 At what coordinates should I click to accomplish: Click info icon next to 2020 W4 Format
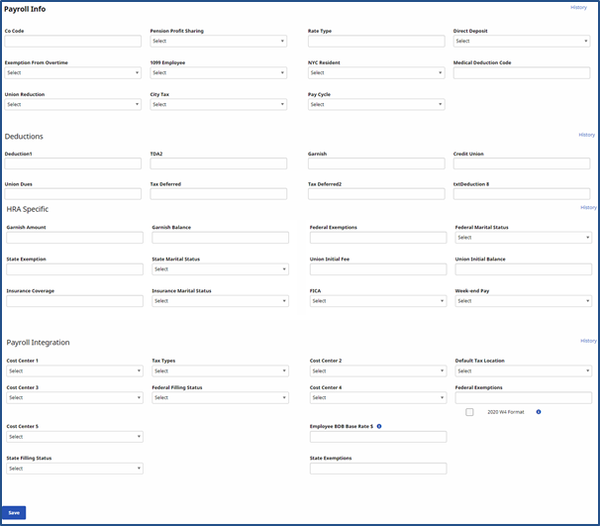pyautogui.click(x=538, y=411)
